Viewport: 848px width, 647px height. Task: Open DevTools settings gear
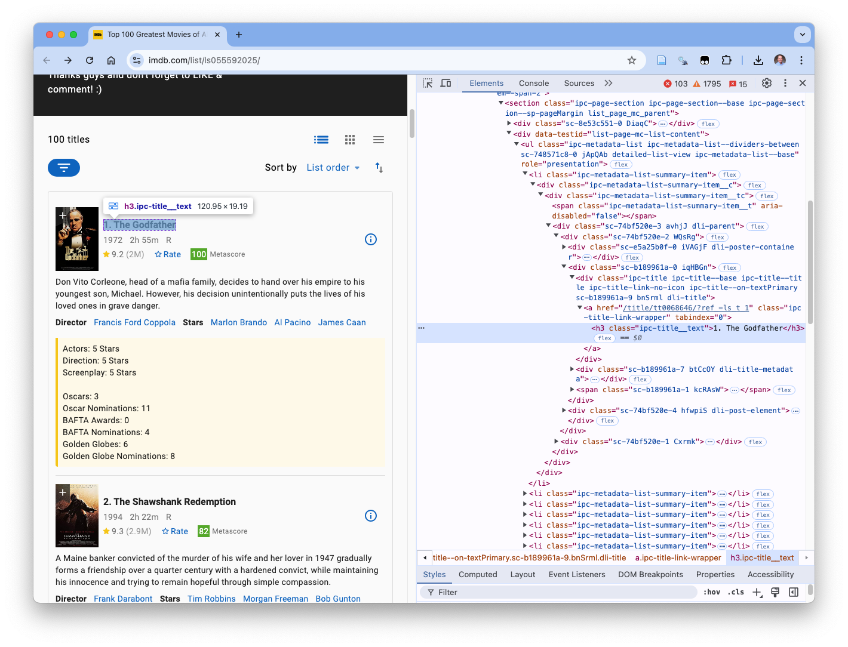(x=767, y=83)
